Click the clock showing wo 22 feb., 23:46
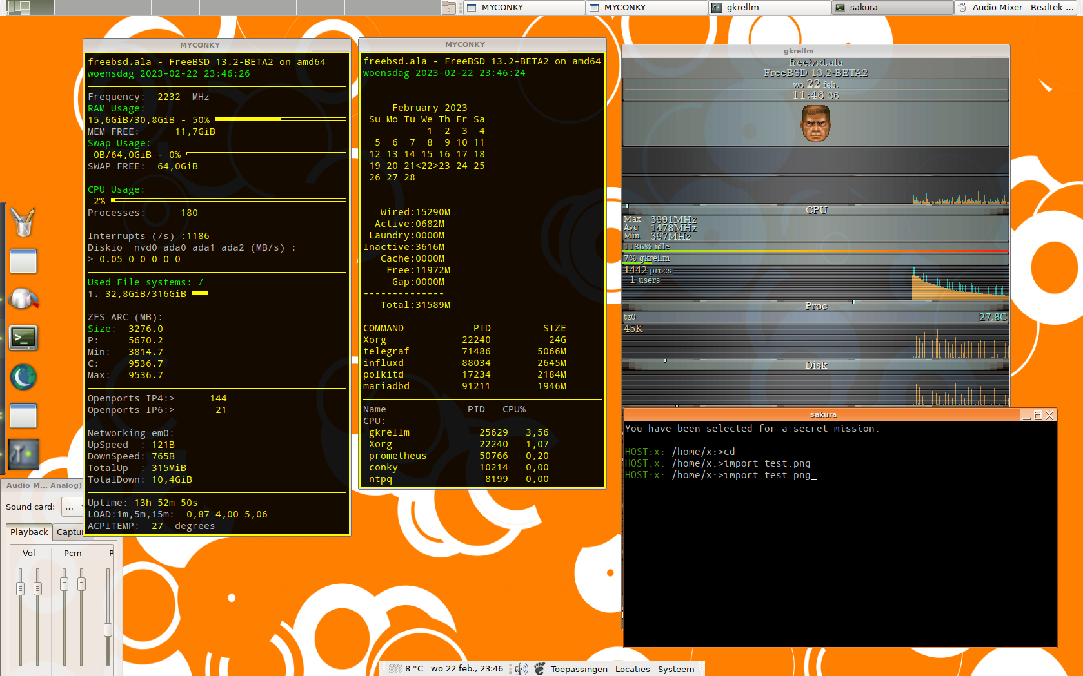The image size is (1083, 676). 467,669
